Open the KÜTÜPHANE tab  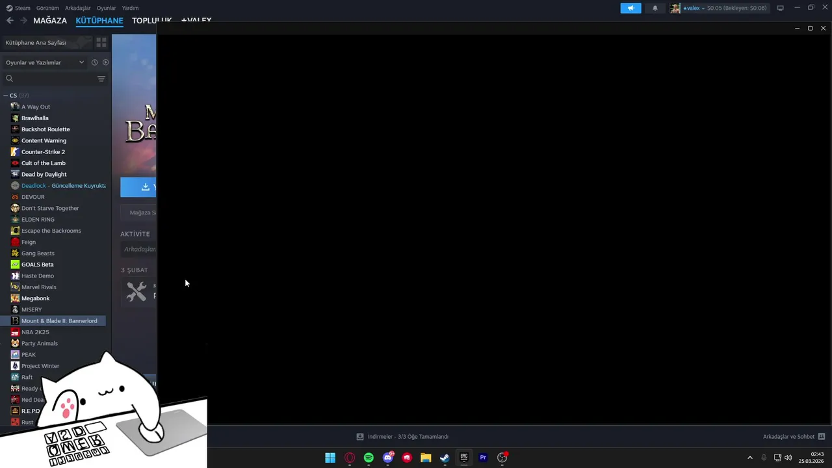[99, 21]
